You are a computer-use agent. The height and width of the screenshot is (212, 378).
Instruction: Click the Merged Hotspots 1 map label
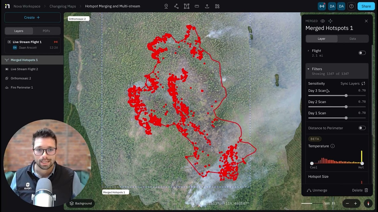point(115,192)
